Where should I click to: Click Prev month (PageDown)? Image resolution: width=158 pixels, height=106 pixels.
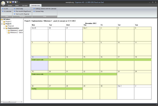pos(22,11)
